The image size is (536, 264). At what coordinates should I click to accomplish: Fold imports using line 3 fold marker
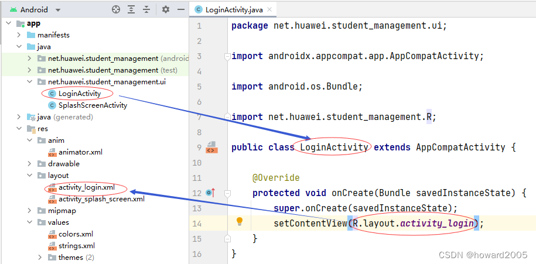pyautogui.click(x=227, y=57)
